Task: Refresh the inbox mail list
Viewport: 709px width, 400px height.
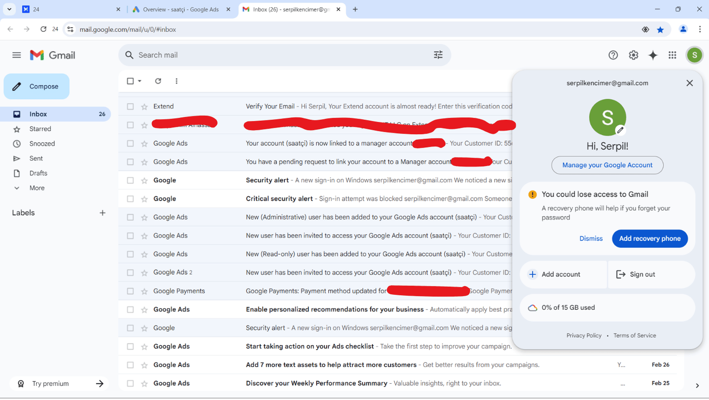Action: (x=158, y=81)
